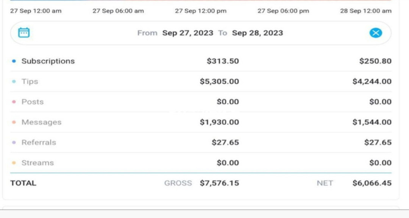The width and height of the screenshot is (409, 218).
Task: Change the To date Sep 28, 2023
Action: [x=258, y=33]
